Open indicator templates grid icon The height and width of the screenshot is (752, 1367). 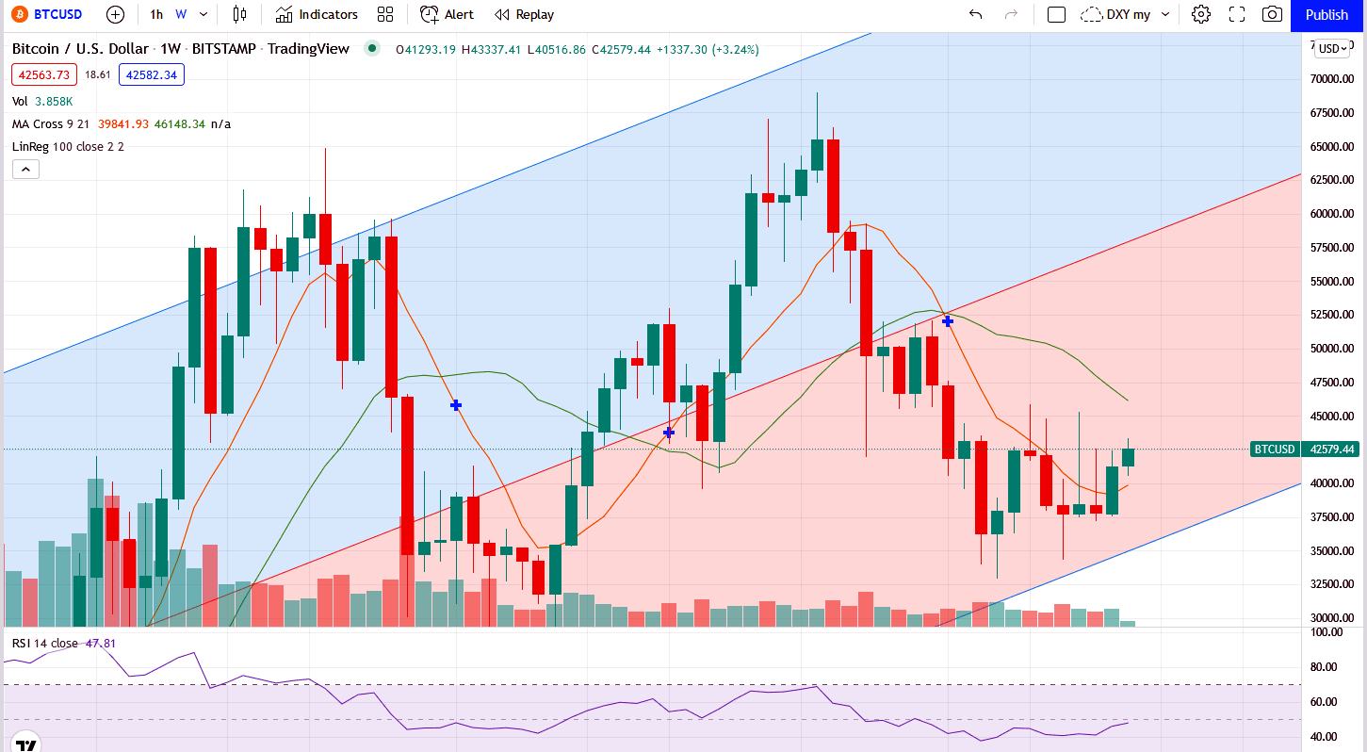[x=384, y=14]
